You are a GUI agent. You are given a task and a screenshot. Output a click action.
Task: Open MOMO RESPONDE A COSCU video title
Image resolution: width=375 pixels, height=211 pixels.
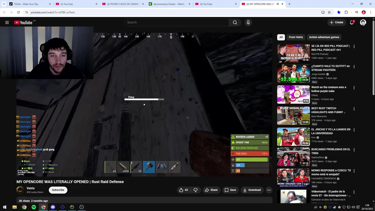point(331,172)
